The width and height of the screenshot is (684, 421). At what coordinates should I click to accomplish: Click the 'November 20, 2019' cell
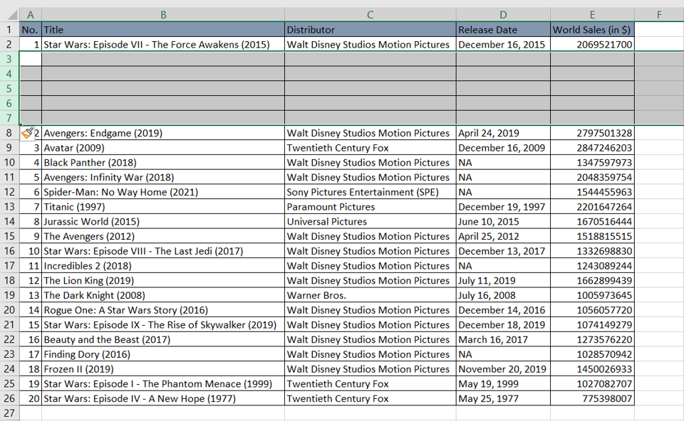[x=503, y=369]
